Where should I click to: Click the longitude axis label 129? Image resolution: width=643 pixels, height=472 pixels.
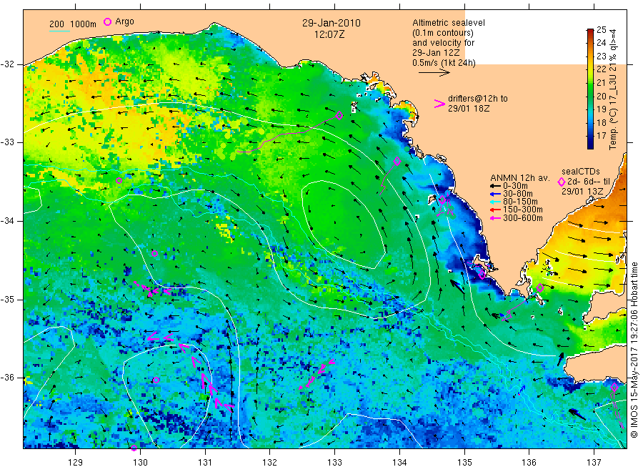point(76,463)
